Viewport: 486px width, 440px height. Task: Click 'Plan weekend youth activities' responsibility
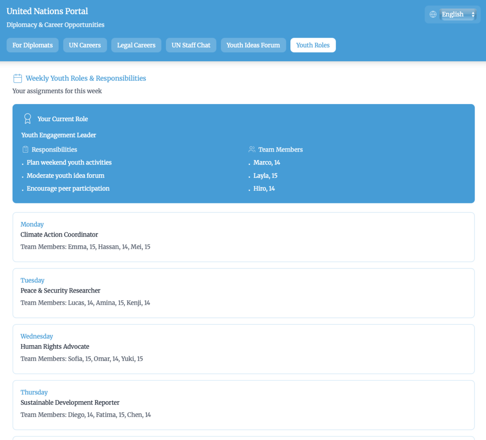pyautogui.click(x=69, y=162)
